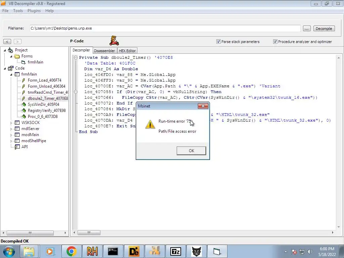Collapse the If block at loc_407055

(76, 92)
